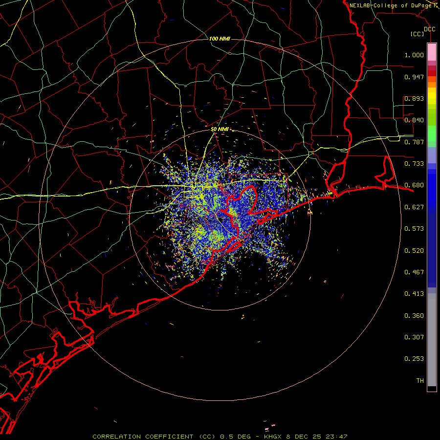
Task: Select the 0.893 scale value
Action: [x=414, y=98]
